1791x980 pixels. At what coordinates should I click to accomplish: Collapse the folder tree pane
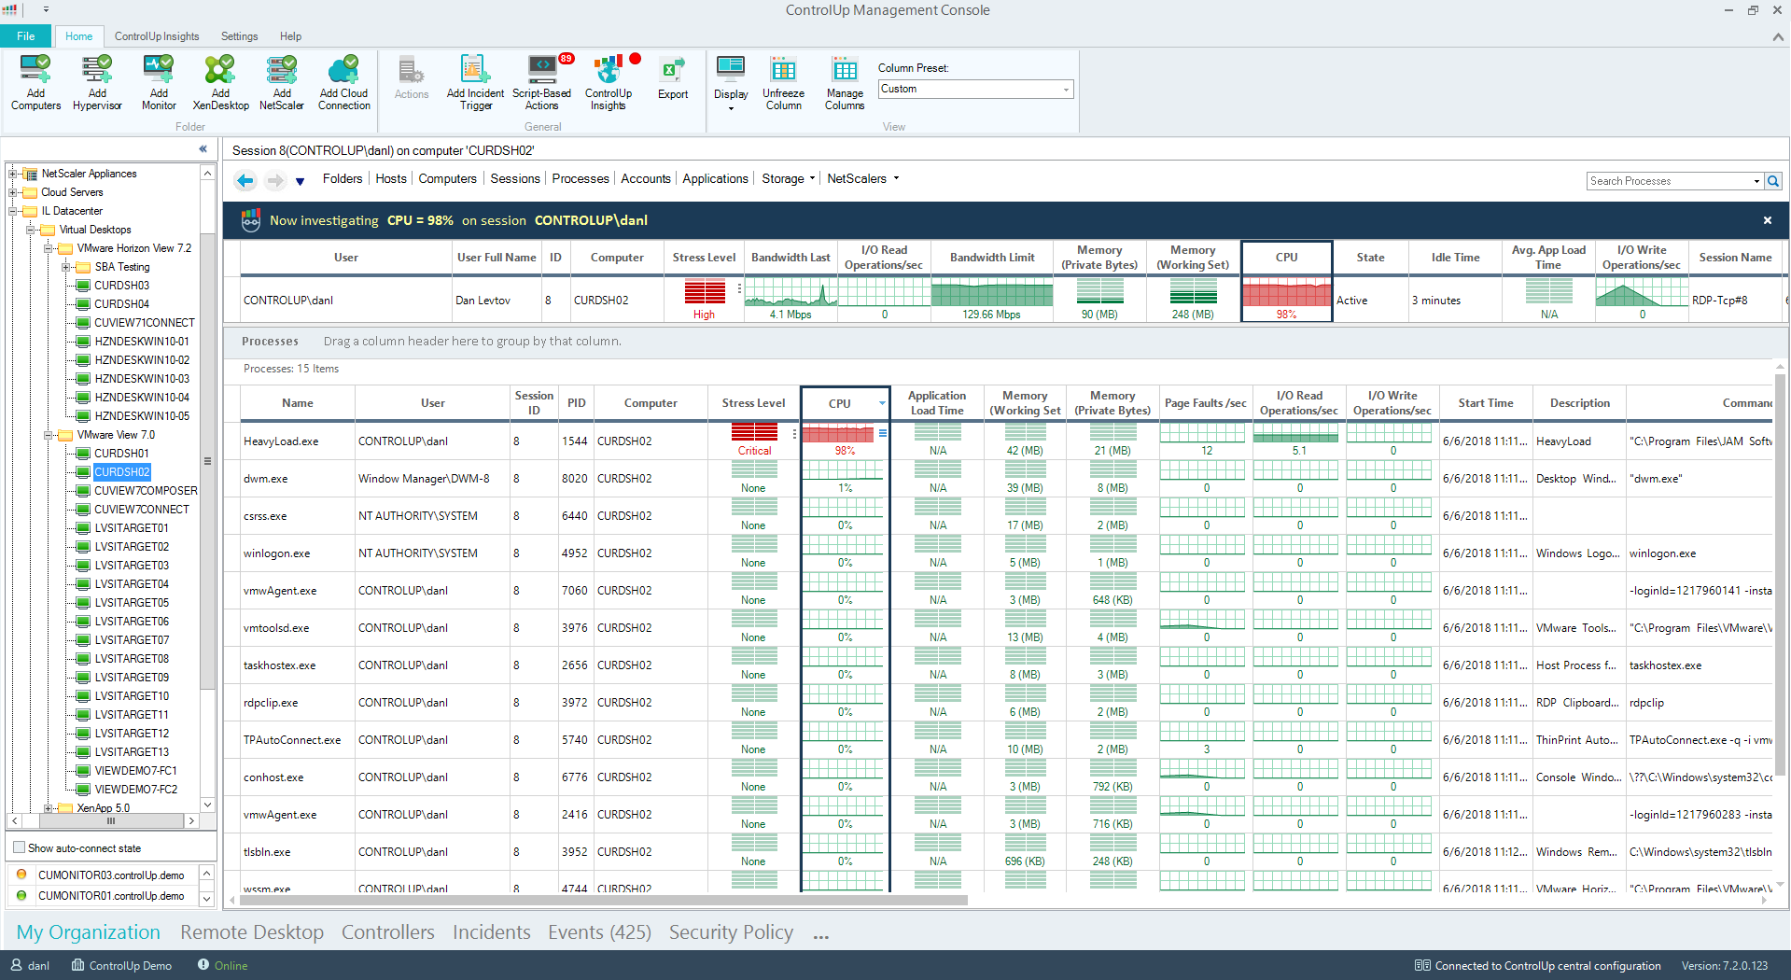[203, 149]
